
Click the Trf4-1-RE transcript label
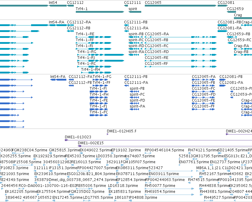85,34
